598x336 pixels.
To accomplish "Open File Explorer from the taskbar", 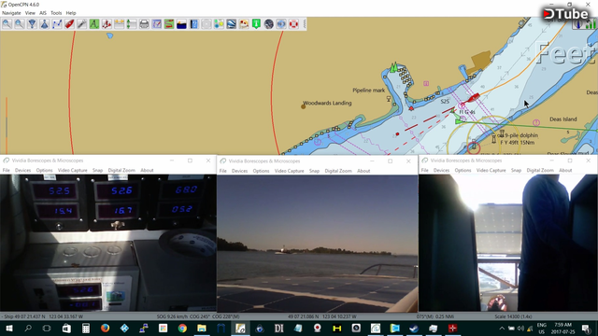I will (x=202, y=328).
